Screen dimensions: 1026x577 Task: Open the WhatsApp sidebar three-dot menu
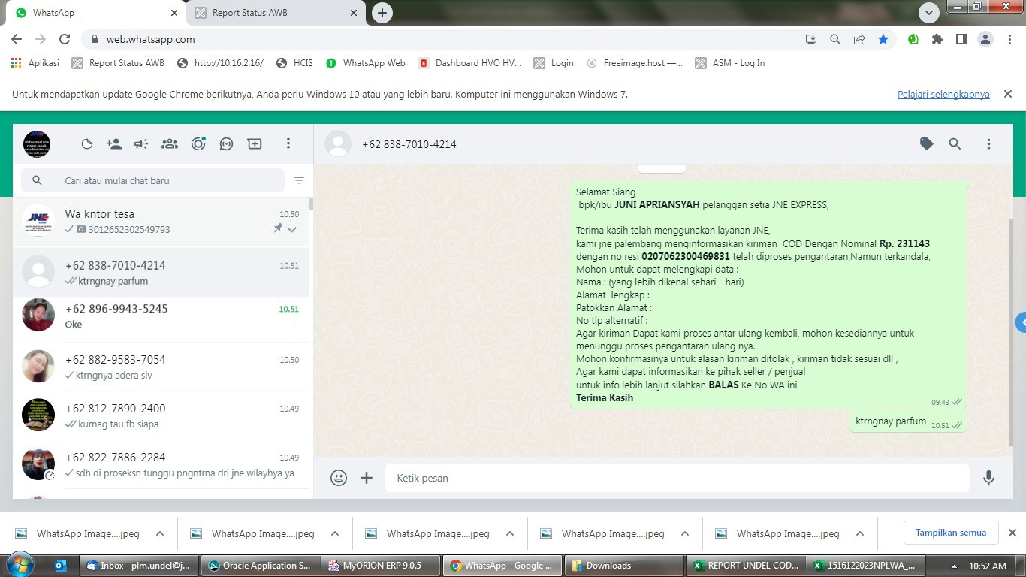288,144
